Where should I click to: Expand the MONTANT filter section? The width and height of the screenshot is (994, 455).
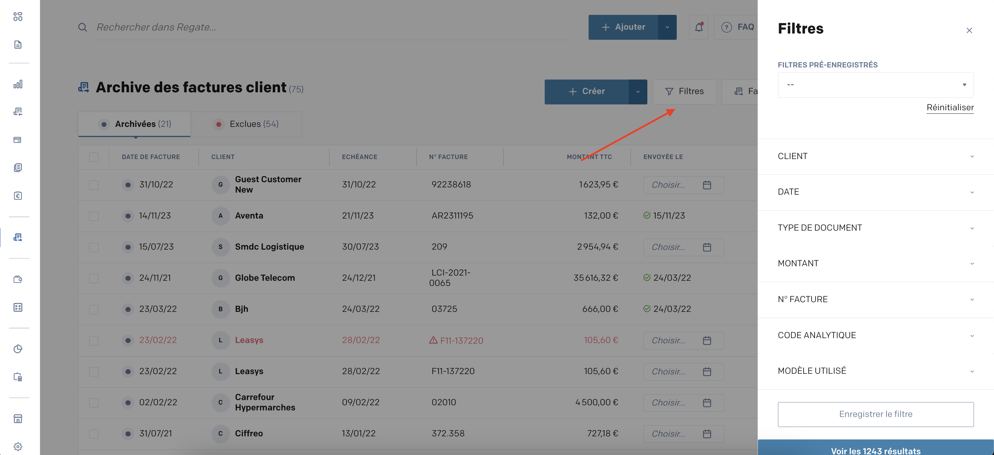[x=875, y=263]
